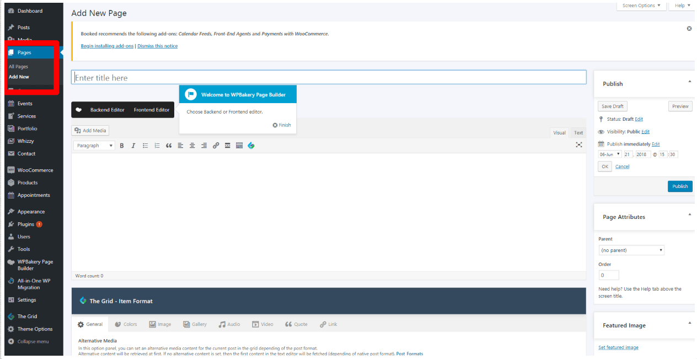The height and width of the screenshot is (359, 697).
Task: Go to All Pages submenu
Action: [18, 67]
